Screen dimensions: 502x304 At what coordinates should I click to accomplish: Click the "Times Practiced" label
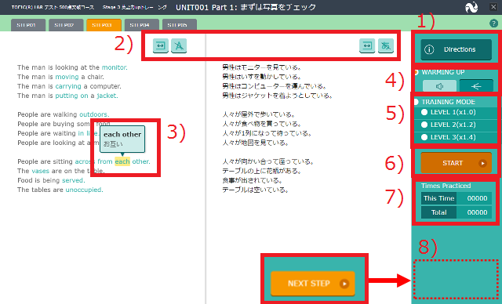click(446, 186)
